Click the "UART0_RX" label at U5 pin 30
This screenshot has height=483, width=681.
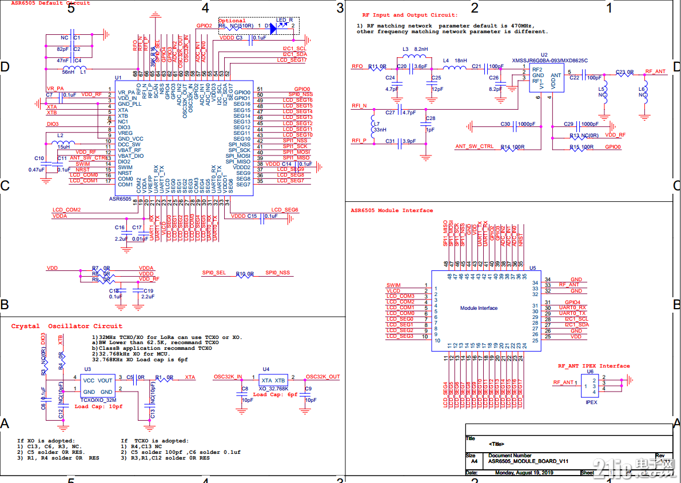coord(572,308)
